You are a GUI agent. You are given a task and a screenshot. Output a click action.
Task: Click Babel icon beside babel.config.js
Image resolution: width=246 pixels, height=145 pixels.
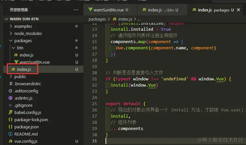tap(10, 112)
